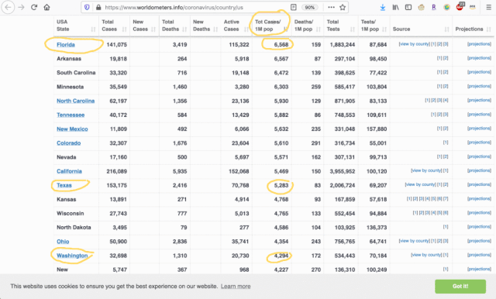Sort the table by Active Cases
The height and width of the screenshot is (299, 496).
pos(236,26)
